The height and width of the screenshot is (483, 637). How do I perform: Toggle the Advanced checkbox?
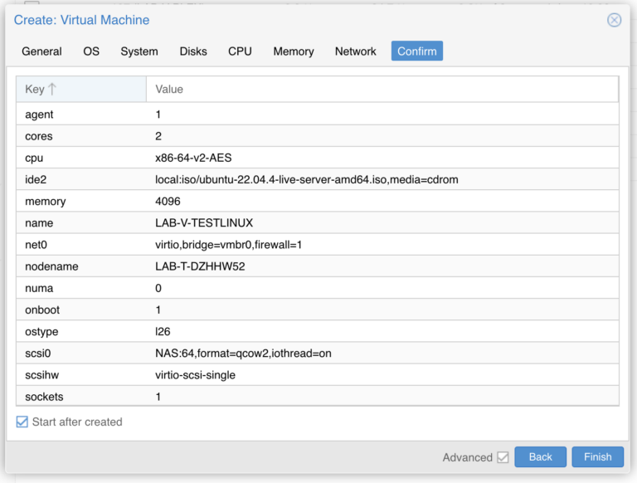(503, 457)
